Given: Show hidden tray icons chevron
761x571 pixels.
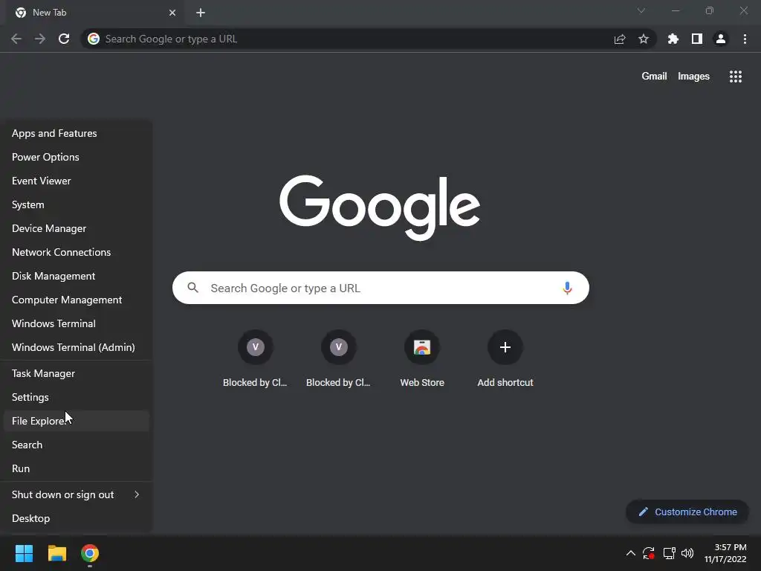Looking at the screenshot, I should click(630, 553).
